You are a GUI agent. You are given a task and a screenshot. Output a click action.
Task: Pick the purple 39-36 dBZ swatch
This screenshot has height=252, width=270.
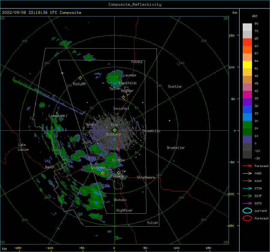[247, 102]
